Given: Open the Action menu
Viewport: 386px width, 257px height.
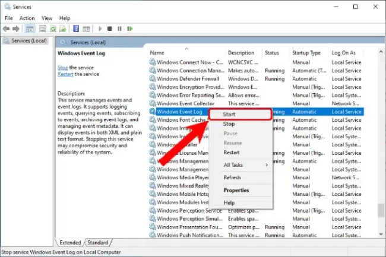Looking at the screenshot, I should point(27,18).
